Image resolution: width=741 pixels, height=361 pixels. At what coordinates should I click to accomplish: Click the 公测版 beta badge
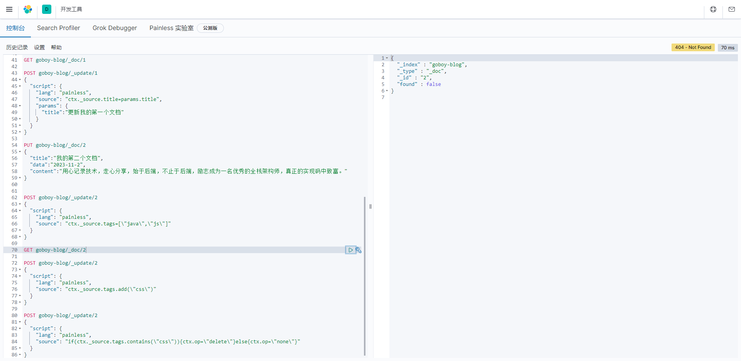[210, 28]
